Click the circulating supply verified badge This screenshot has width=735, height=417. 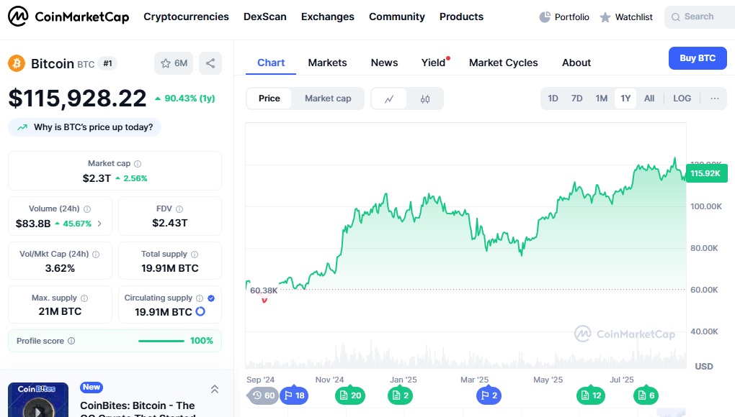tap(211, 298)
